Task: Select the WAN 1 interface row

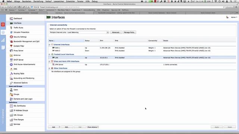Action: coord(142,48)
